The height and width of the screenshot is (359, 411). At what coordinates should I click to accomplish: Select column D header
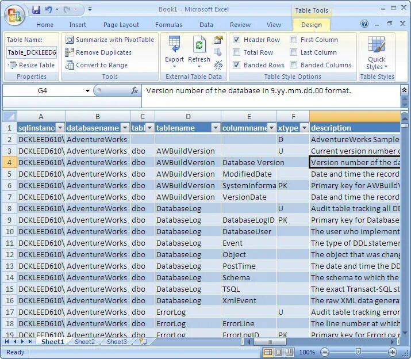click(x=188, y=116)
